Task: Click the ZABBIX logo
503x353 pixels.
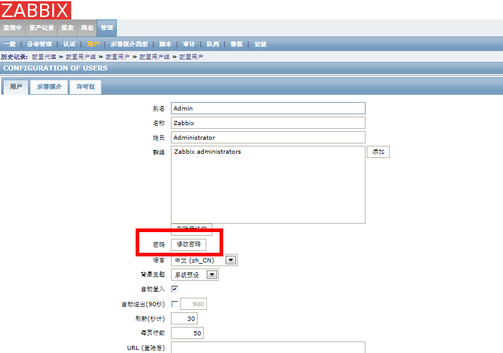Action: pos(35,10)
